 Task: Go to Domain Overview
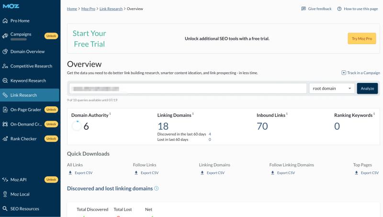(x=27, y=52)
